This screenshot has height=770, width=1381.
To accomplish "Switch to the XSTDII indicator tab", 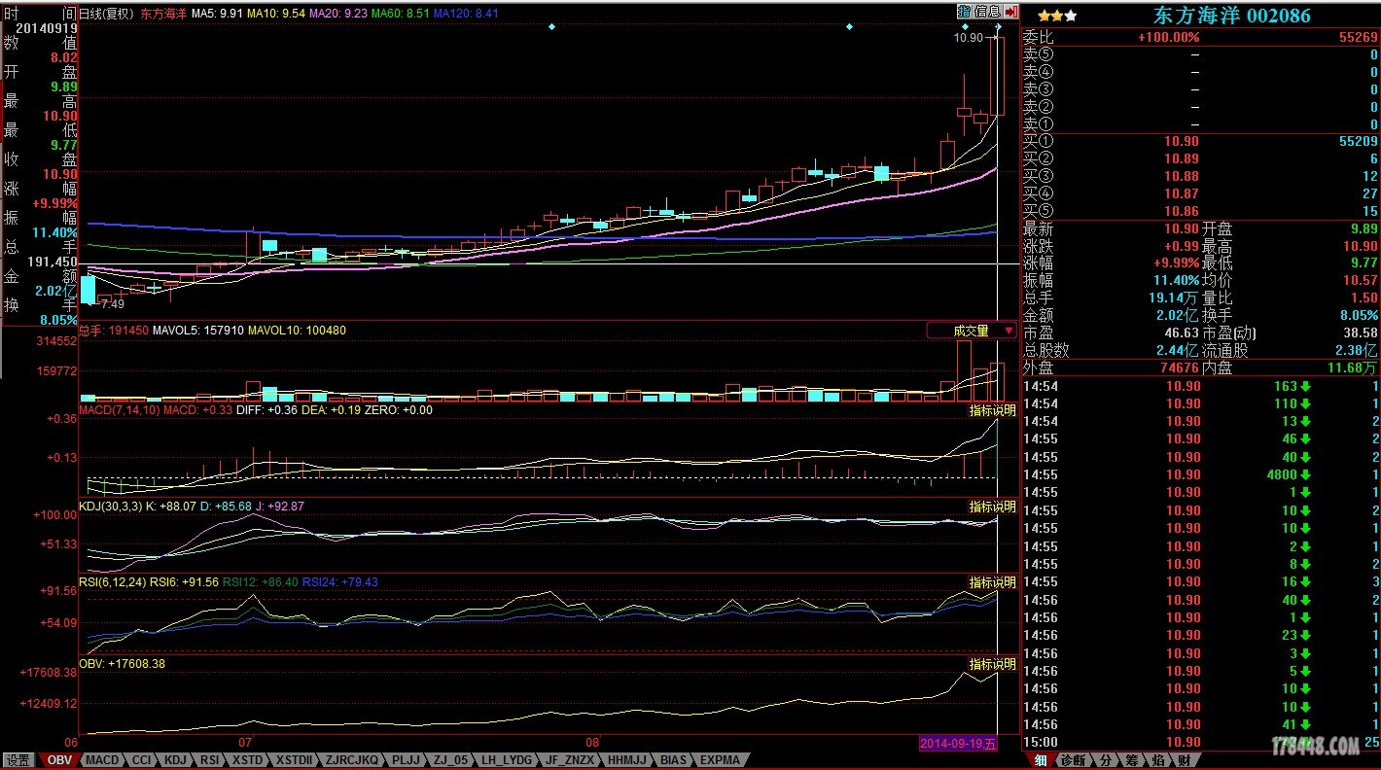I will [x=294, y=760].
